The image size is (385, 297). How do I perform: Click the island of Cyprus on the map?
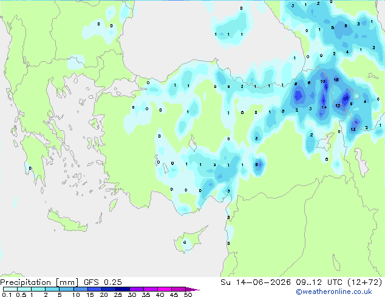191,239
